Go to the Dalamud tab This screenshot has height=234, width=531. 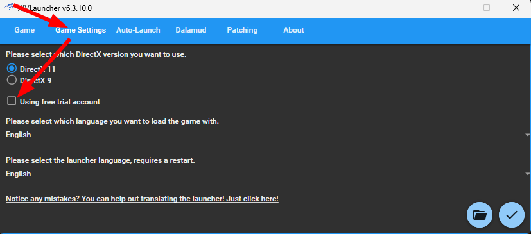(191, 30)
